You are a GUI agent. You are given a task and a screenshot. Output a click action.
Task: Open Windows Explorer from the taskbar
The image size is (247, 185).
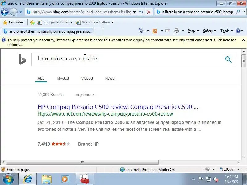pyautogui.click(x=47, y=179)
